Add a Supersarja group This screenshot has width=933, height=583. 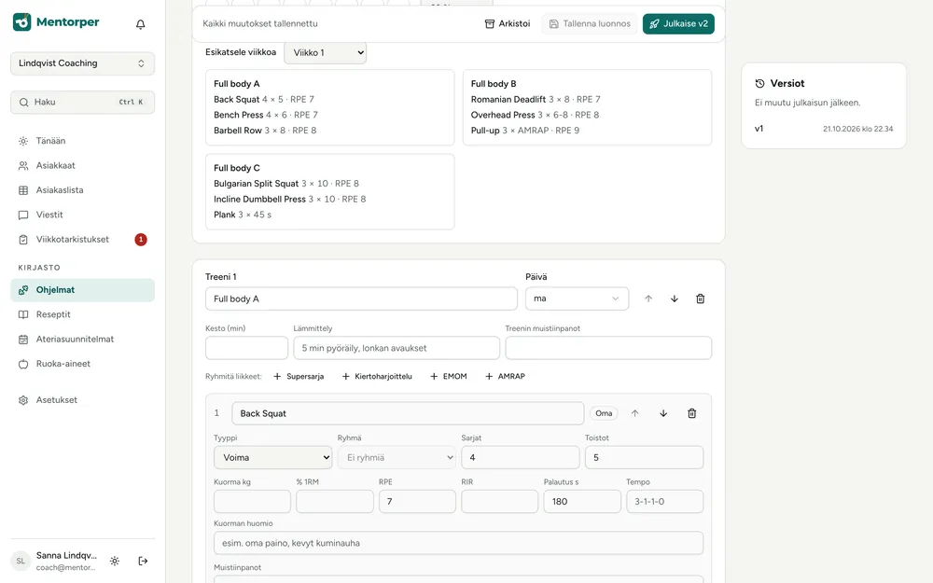coord(299,377)
